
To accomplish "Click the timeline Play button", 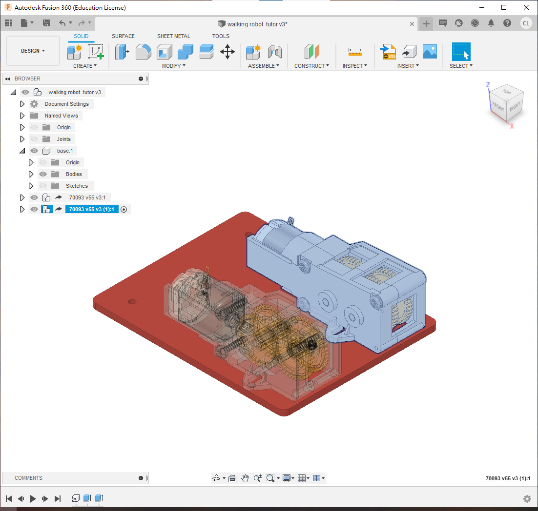I will [x=33, y=498].
